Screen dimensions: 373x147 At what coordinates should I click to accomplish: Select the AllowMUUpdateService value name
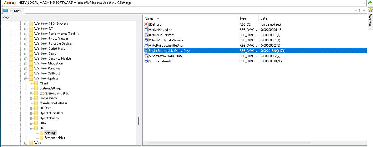(166, 40)
